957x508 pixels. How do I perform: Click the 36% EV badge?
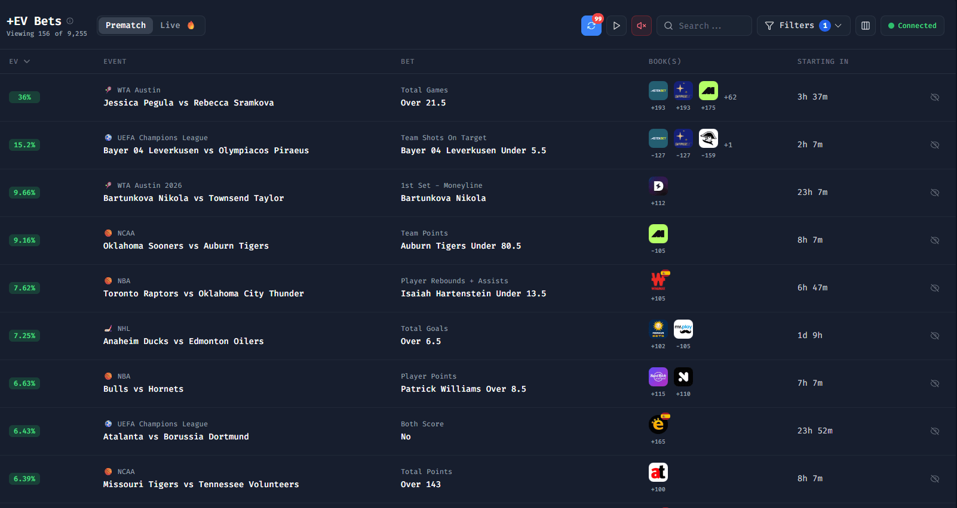[x=24, y=97]
